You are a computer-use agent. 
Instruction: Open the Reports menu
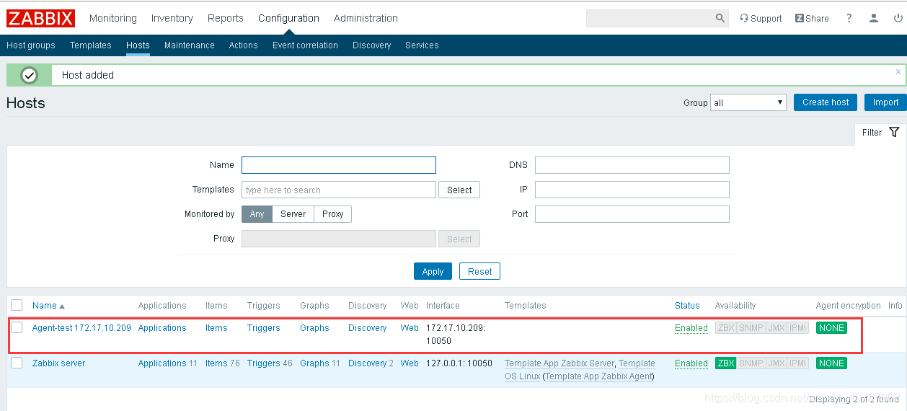coord(226,18)
